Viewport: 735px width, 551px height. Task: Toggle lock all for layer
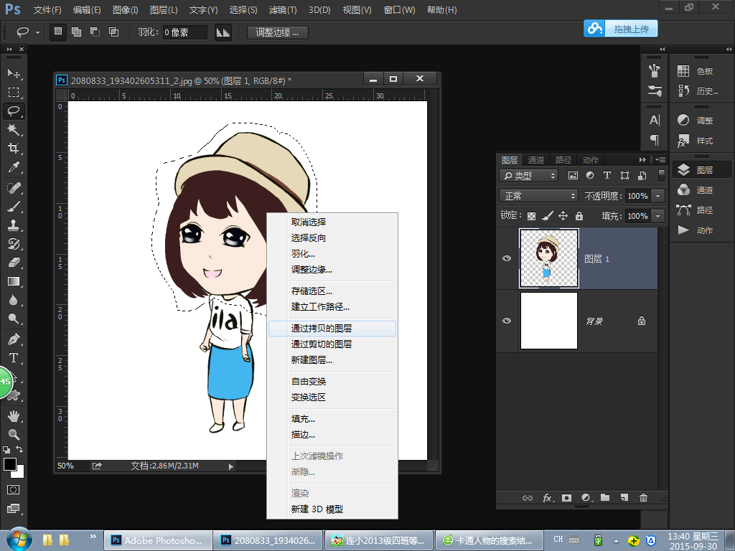coord(579,216)
